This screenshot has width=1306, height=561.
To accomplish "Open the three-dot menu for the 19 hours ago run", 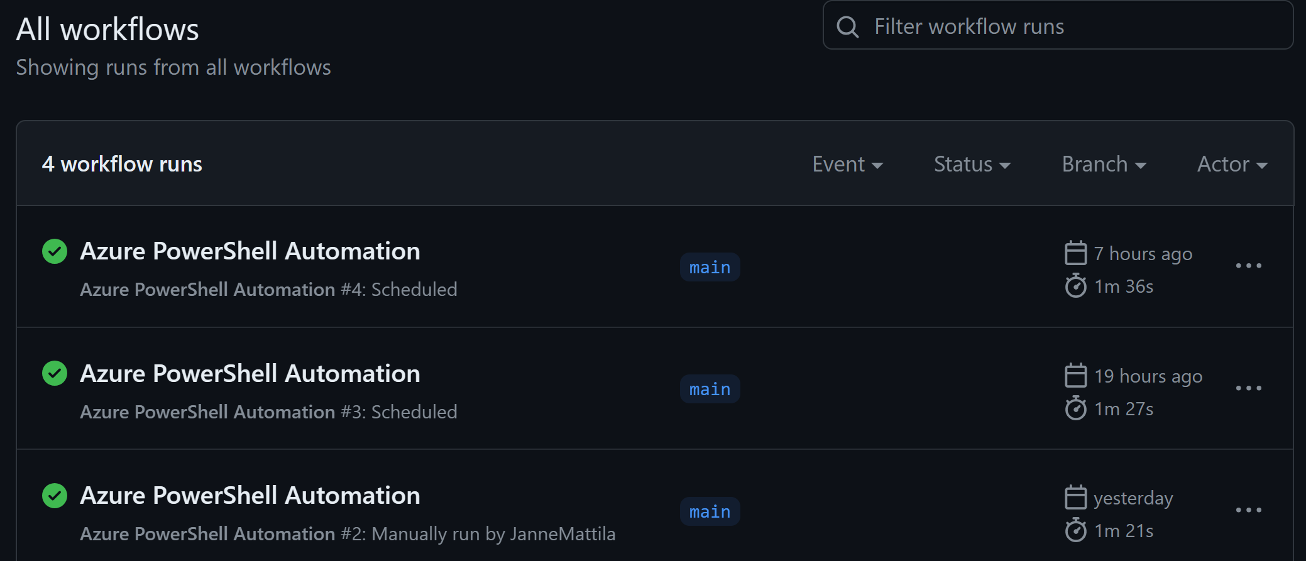I will 1248,388.
